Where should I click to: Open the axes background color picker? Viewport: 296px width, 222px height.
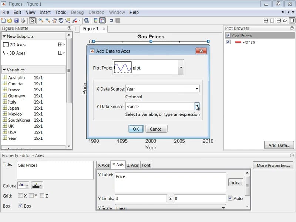[23, 185]
